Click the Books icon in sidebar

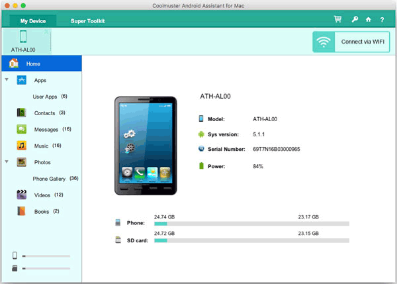coord(22,211)
